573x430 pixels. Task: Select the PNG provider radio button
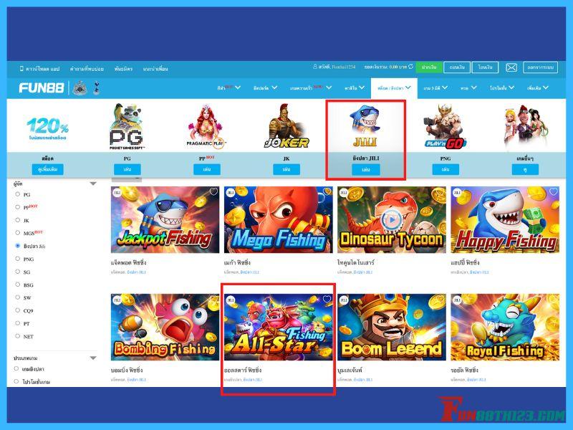(x=17, y=259)
